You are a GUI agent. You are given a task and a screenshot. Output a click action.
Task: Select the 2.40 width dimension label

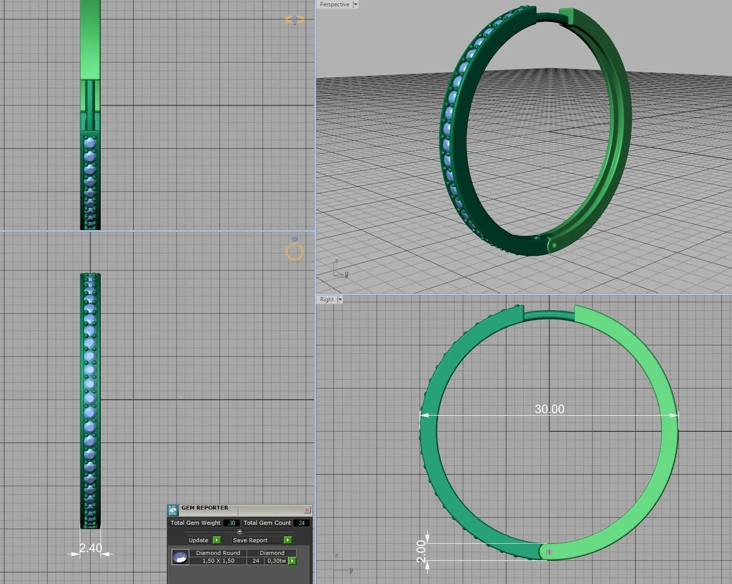(x=91, y=548)
